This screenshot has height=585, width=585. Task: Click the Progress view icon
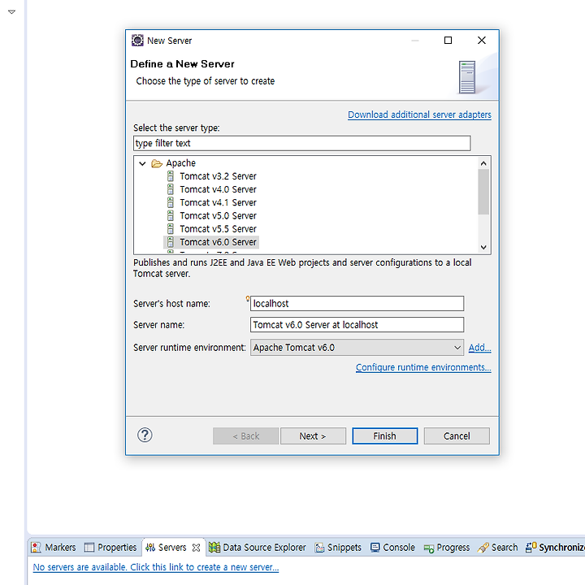coord(429,548)
